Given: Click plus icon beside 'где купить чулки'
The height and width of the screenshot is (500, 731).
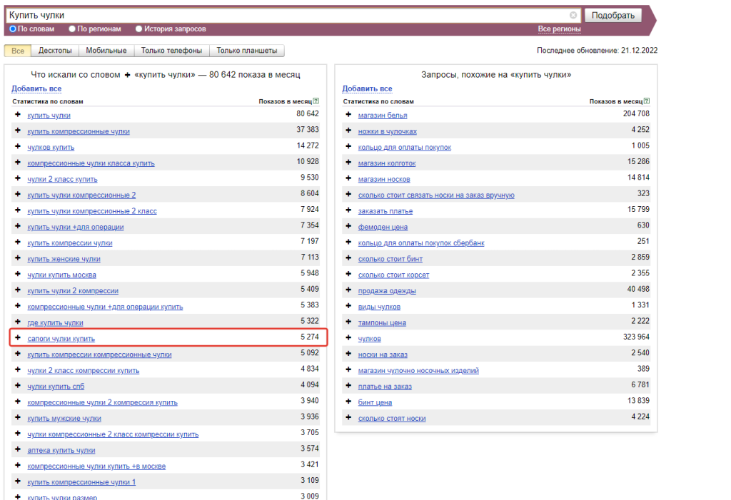Looking at the screenshot, I should click(x=18, y=322).
